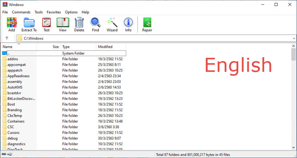Click the Repair archive icon
The width and height of the screenshot is (297, 158).
(x=147, y=22)
